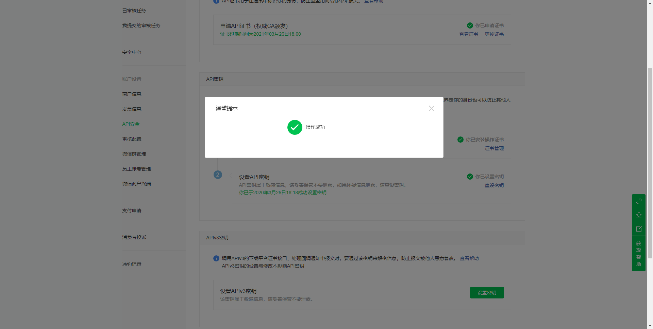The image size is (653, 329).
Task: Click the scrollbar up arrow
Action: tap(650, 3)
